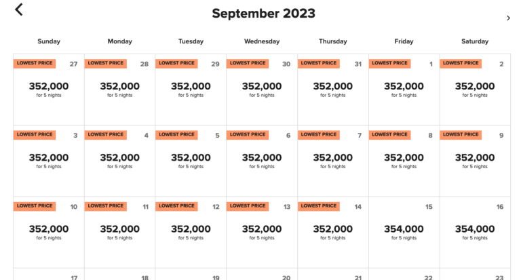Choose August 30 Wednesday date cell

coord(262,89)
